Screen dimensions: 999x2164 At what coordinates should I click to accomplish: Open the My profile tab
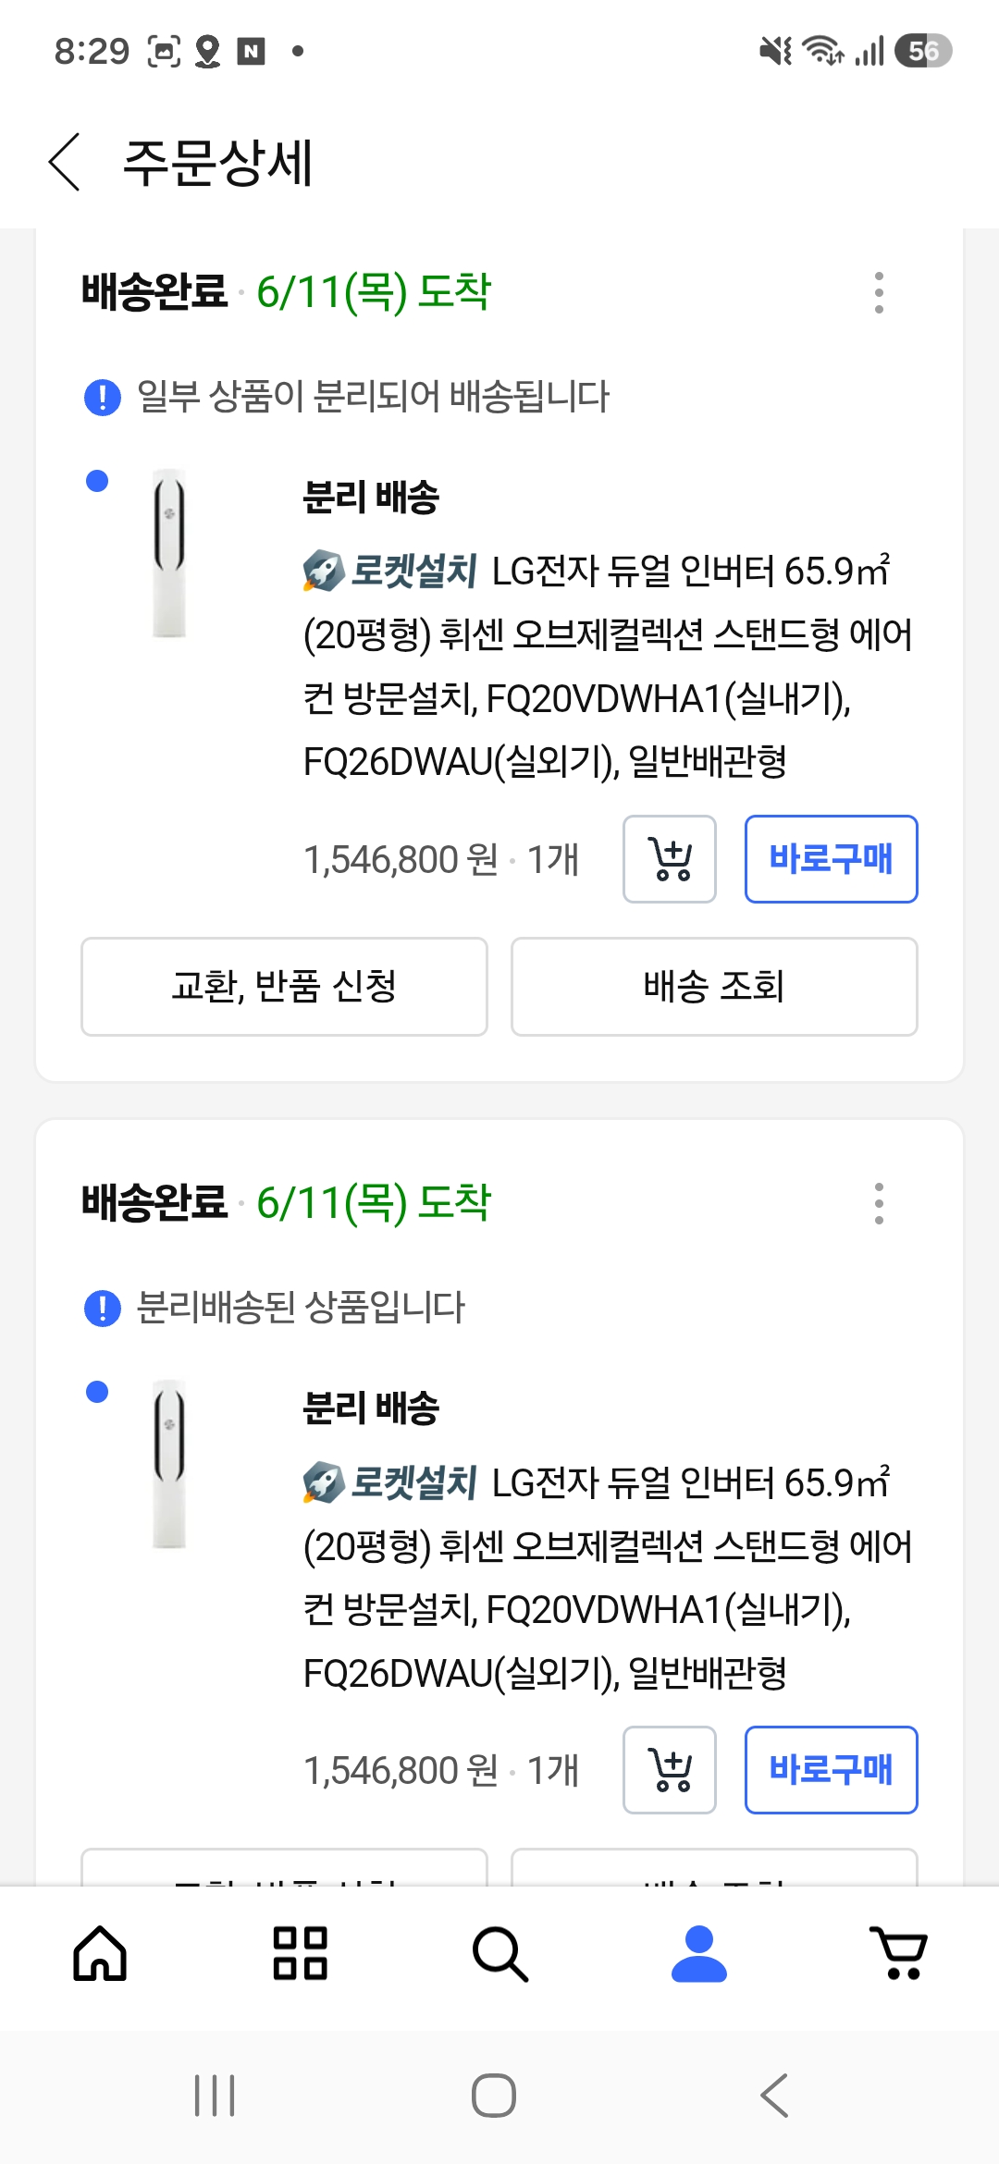699,1953
